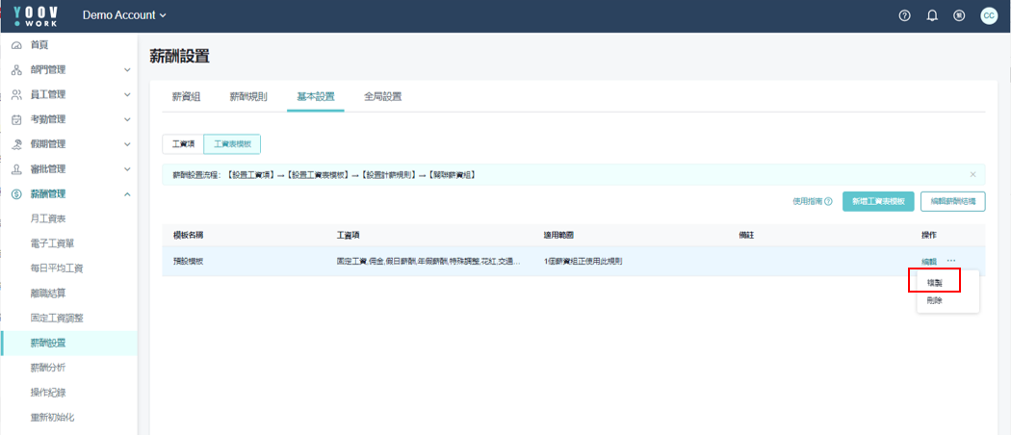This screenshot has width=1011, height=435.
Task: Click the 適用範圍 column header
Action: [559, 235]
